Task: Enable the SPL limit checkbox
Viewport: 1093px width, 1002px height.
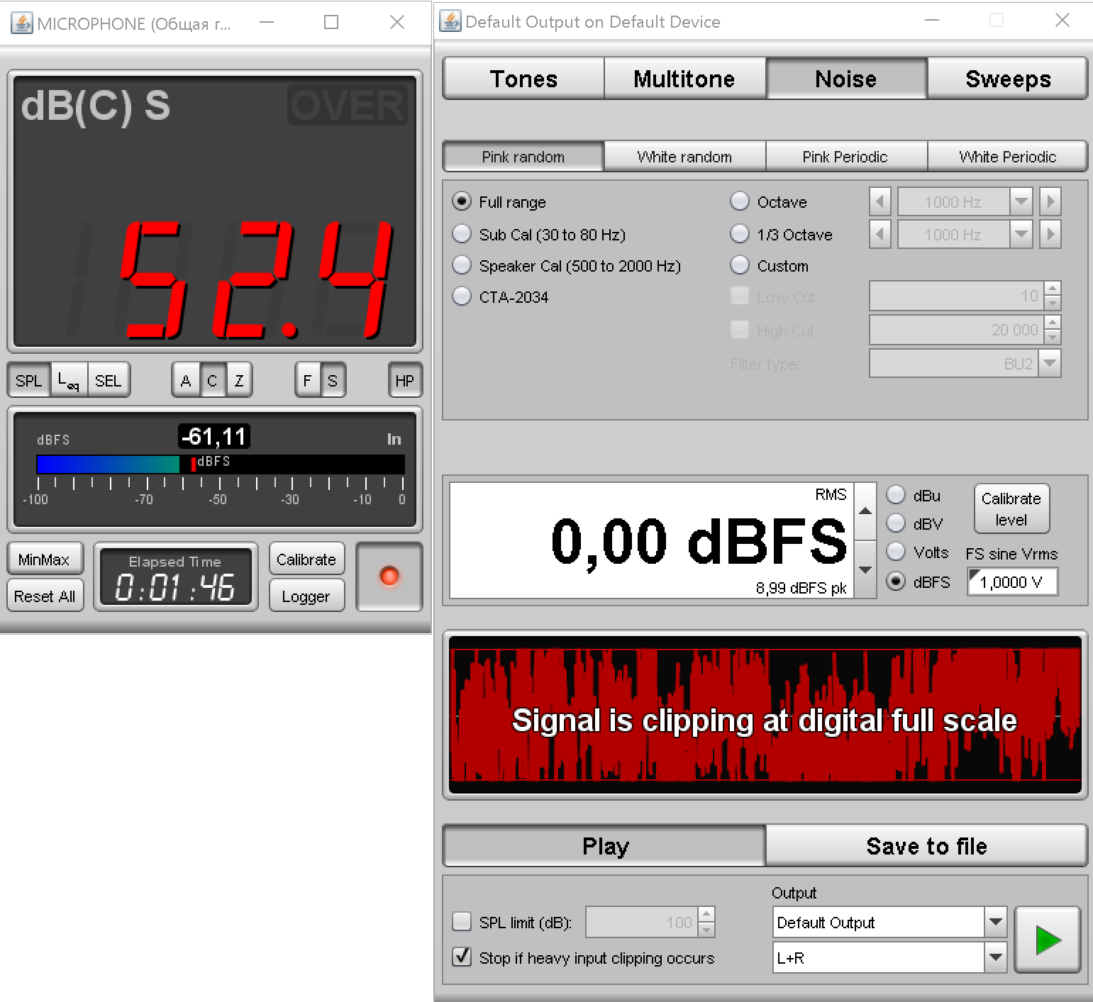Action: pyautogui.click(x=462, y=922)
